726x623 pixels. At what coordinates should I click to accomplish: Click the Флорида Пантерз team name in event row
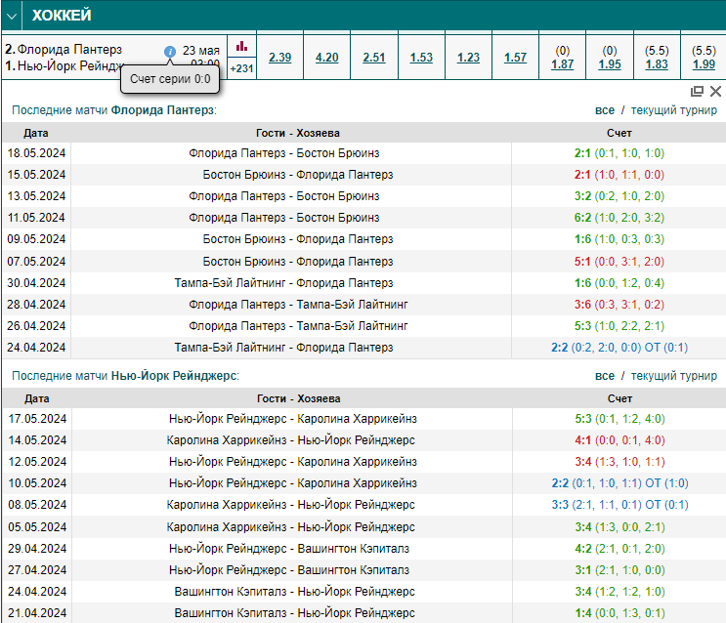click(x=69, y=49)
